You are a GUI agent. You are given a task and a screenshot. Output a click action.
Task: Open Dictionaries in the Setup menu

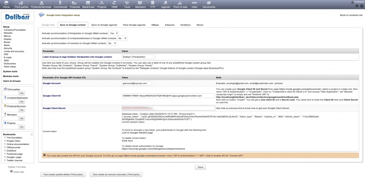pos(10,63)
